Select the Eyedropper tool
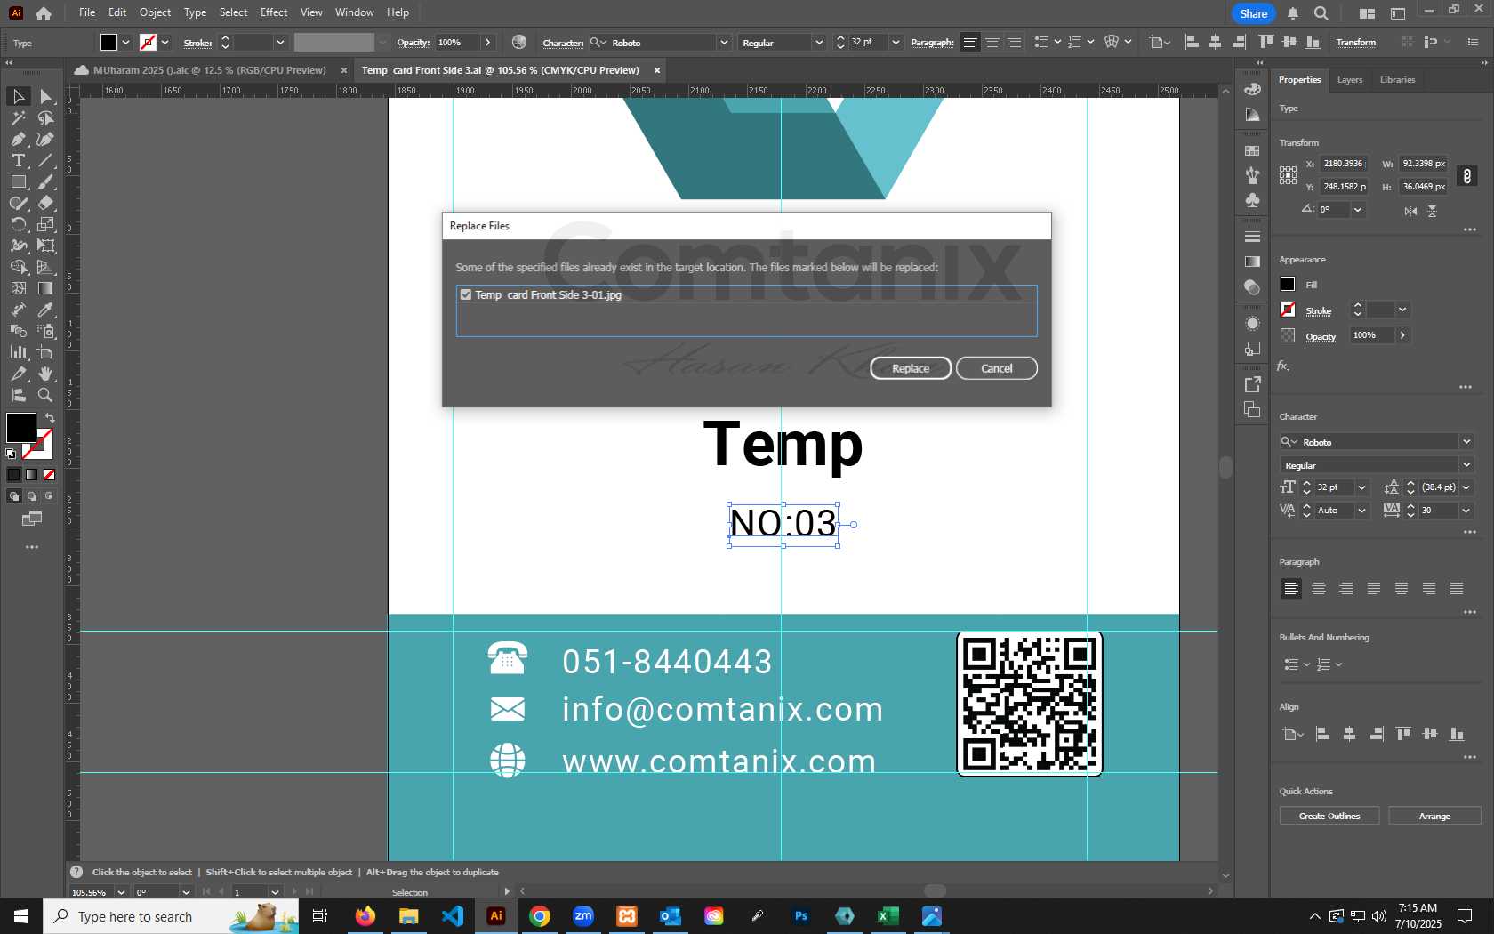1494x934 pixels. 45,310
